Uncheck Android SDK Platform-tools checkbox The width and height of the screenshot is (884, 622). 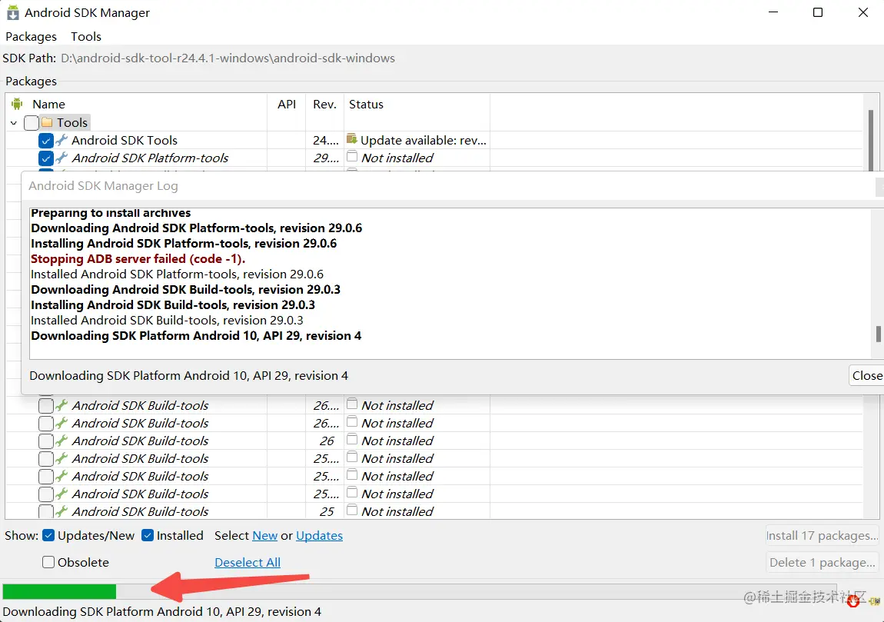click(46, 158)
